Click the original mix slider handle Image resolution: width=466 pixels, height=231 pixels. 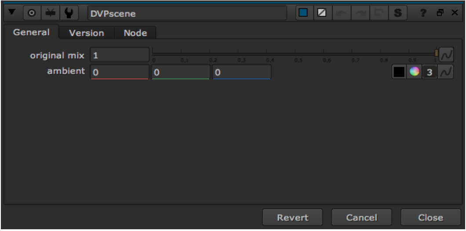436,54
